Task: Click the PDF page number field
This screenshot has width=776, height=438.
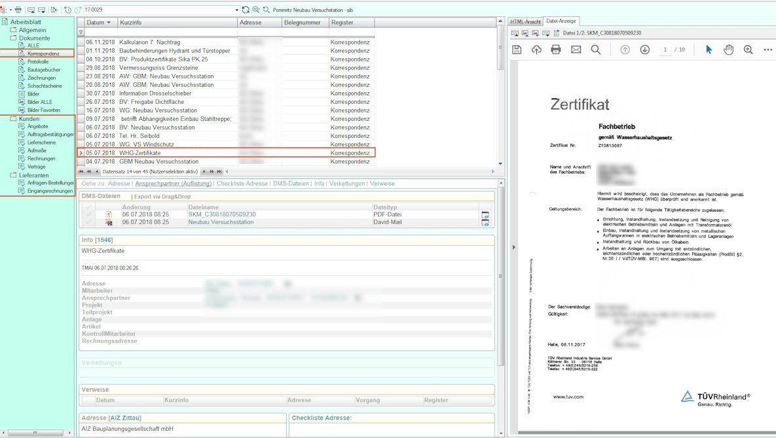Action: tap(665, 50)
